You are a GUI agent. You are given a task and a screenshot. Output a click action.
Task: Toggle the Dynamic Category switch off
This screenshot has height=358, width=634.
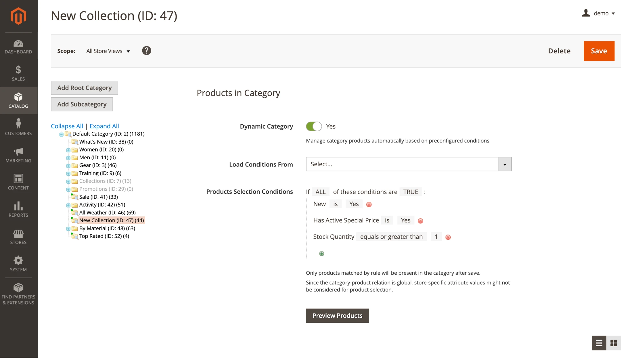click(313, 126)
